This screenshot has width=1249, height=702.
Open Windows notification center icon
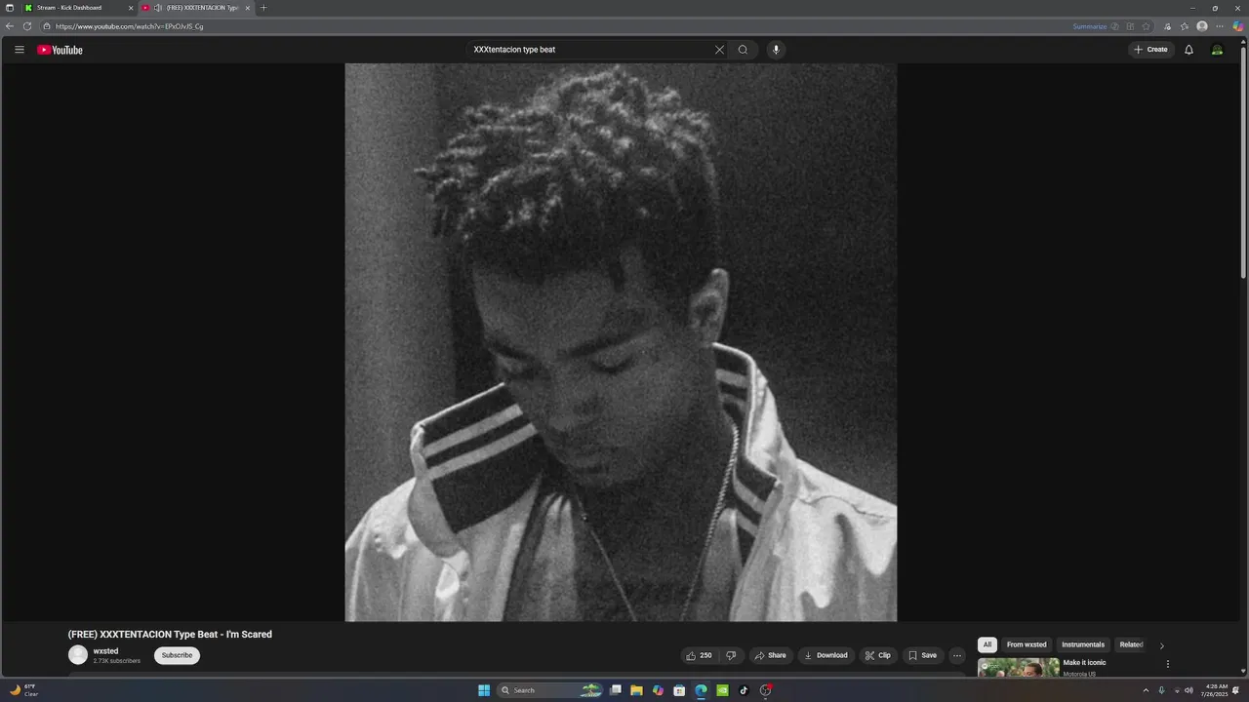[x=1236, y=690]
